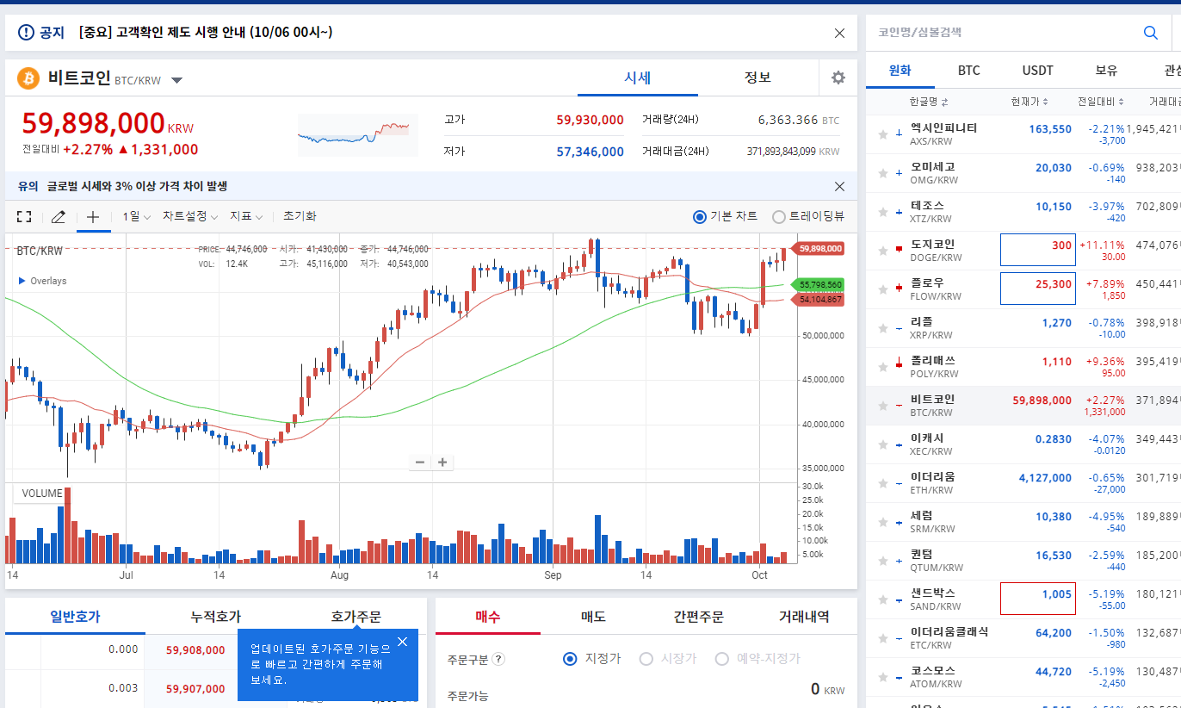Select the 매도 sell tab
This screenshot has width=1181, height=708.
[593, 617]
